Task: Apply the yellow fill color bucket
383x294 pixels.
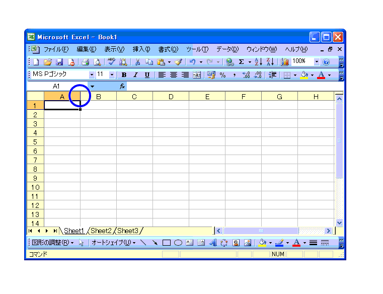Action: 304,75
